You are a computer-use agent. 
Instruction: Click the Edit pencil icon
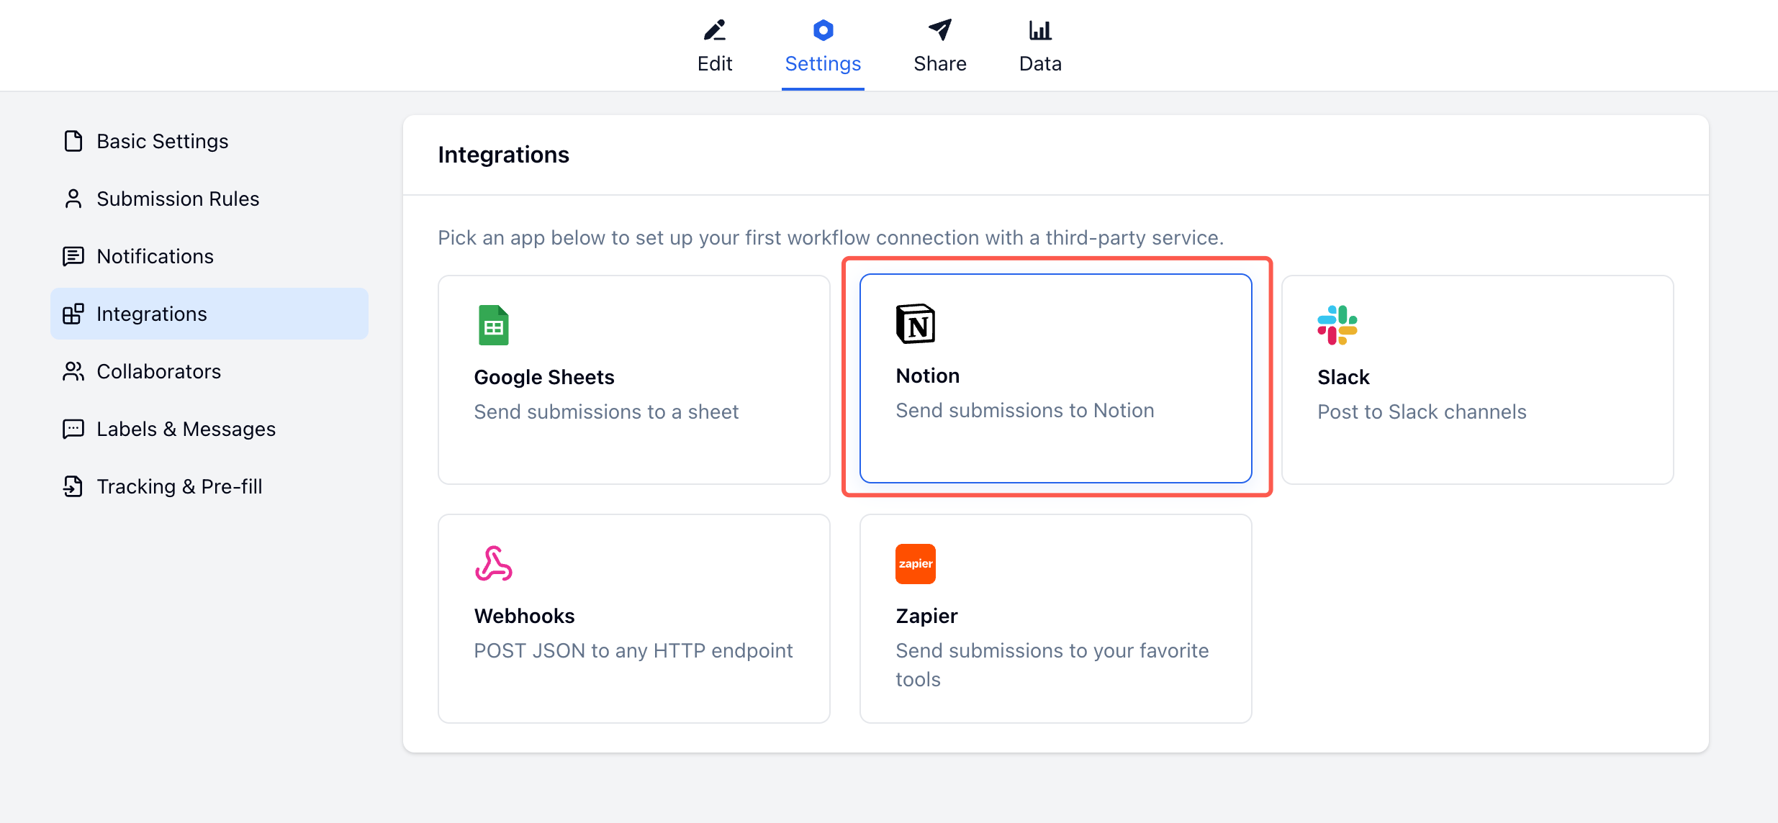coord(714,30)
